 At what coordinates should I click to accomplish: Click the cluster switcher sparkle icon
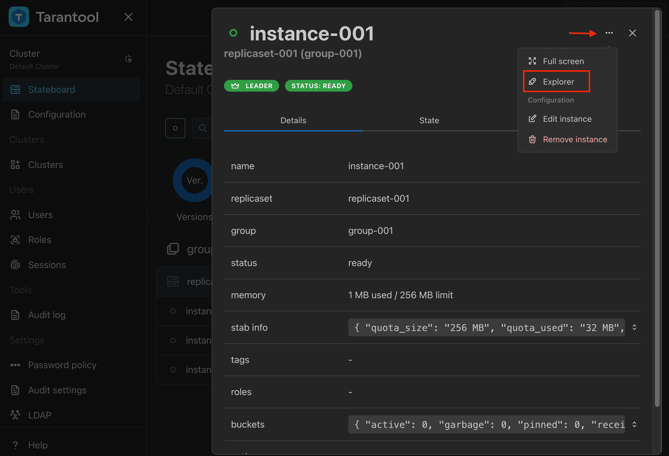click(x=128, y=59)
